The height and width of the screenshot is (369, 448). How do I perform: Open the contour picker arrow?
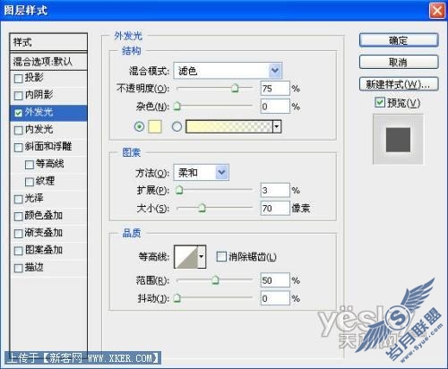coord(202,256)
